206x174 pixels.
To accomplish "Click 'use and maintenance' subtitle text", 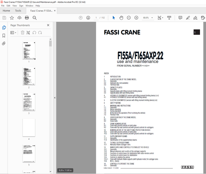I will pos(138,61).
